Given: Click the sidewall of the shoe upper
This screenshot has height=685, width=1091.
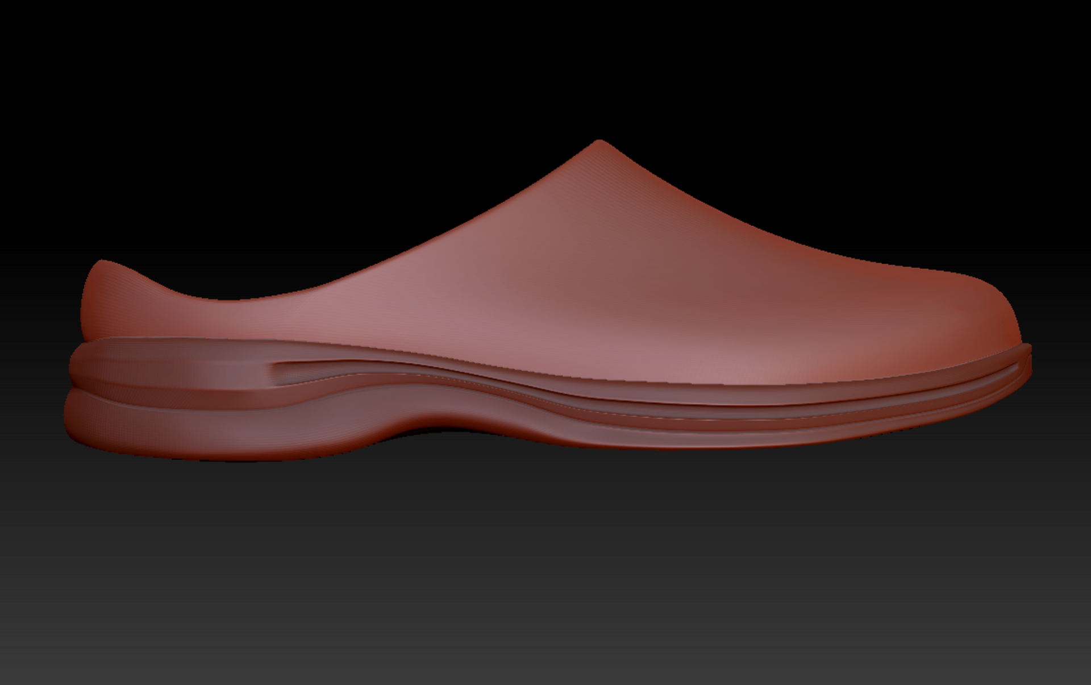Looking at the screenshot, I should click(625, 273).
